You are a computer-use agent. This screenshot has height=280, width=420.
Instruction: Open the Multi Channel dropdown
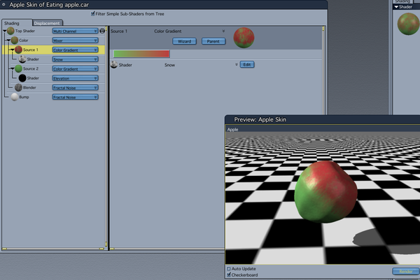tap(76, 31)
